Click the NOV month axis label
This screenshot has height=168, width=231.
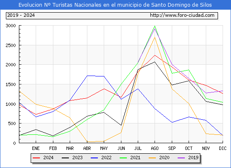pyautogui.click(x=206, y=148)
